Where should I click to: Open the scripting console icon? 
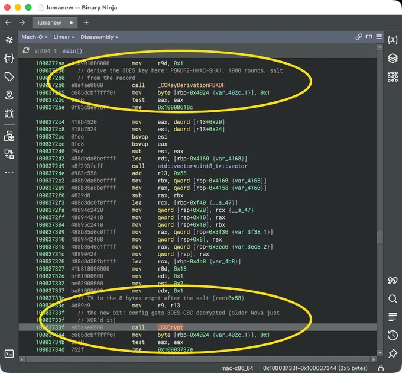(x=9, y=353)
